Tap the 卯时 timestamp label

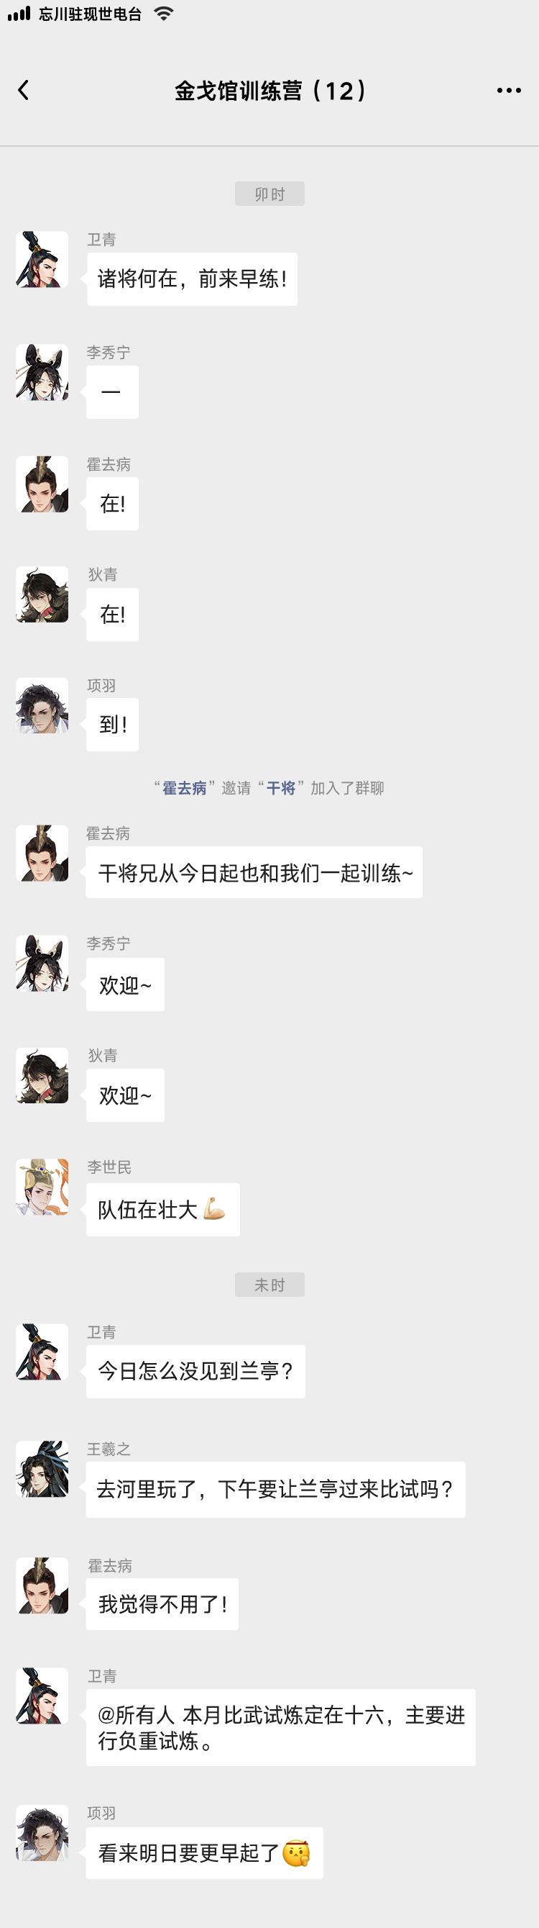point(270,194)
